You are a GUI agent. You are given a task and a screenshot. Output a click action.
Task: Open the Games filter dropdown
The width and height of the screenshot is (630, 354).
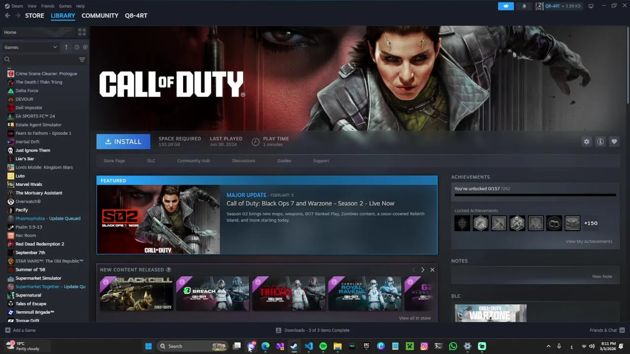pos(31,47)
